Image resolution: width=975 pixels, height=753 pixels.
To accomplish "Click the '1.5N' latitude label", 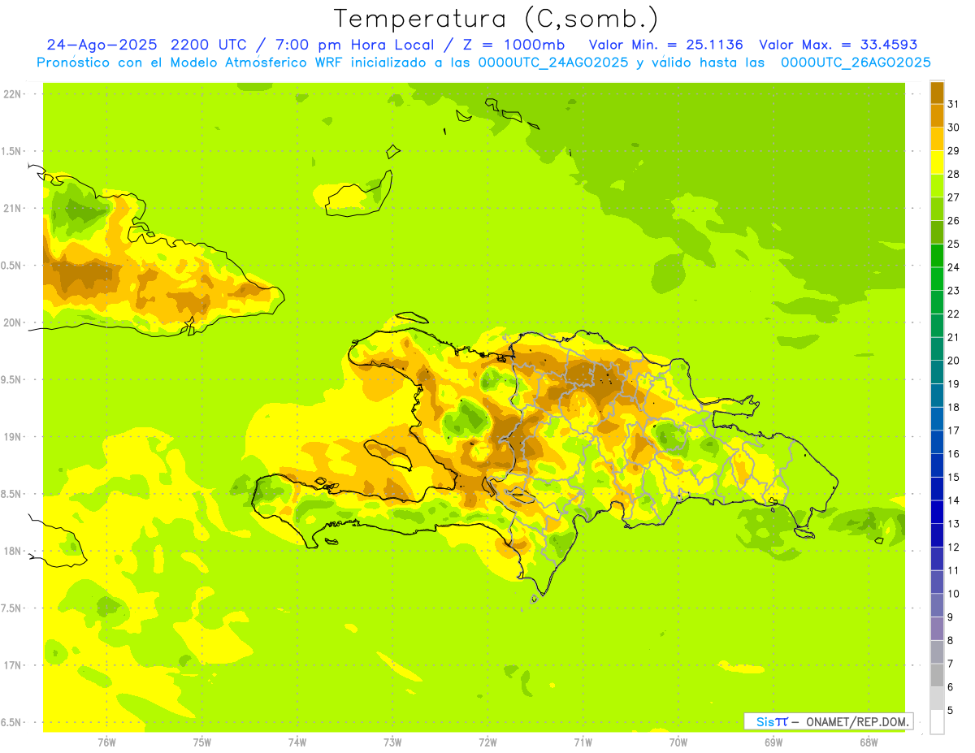I will click(x=12, y=151).
